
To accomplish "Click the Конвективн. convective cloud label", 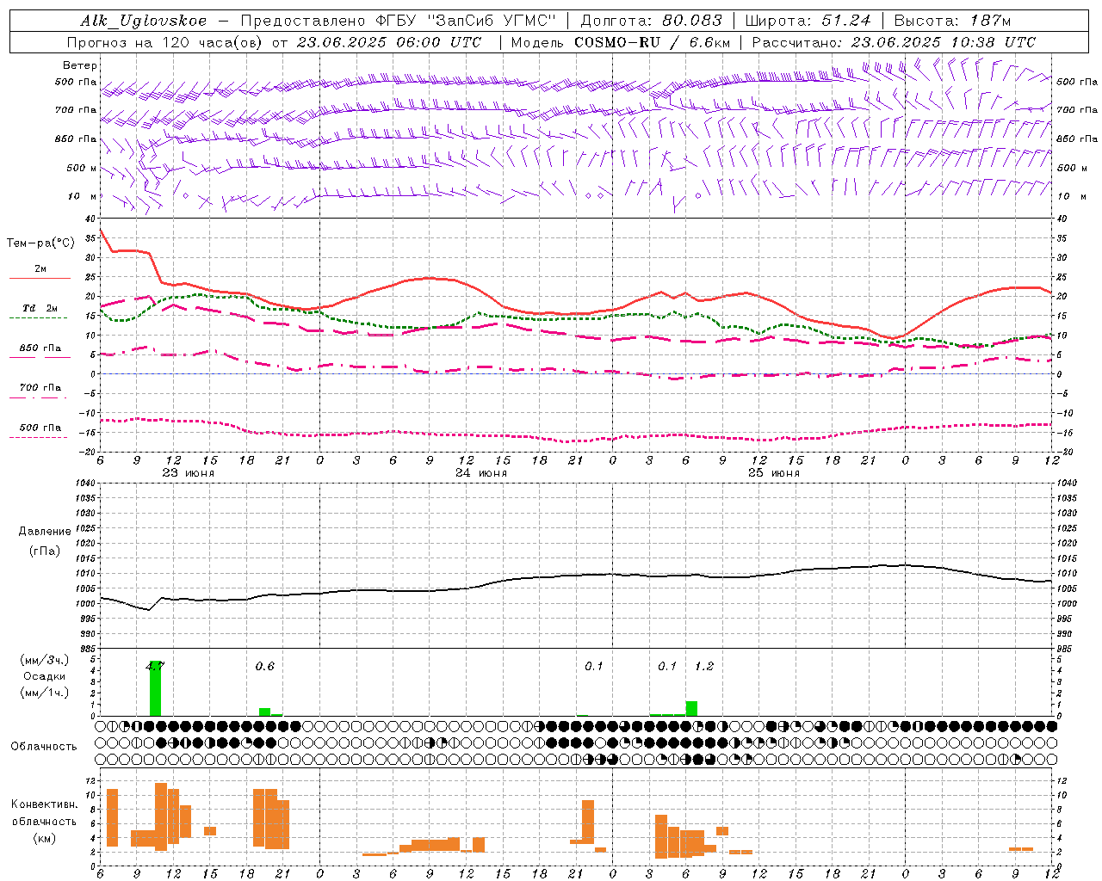I will pyautogui.click(x=45, y=805).
